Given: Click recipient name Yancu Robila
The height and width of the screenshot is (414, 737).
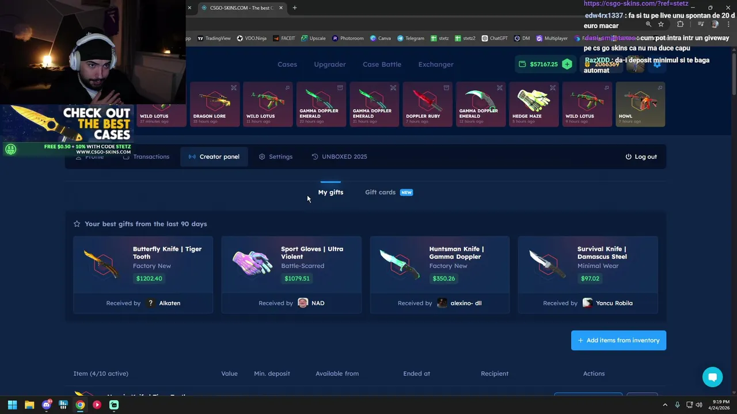Looking at the screenshot, I should tap(614, 303).
